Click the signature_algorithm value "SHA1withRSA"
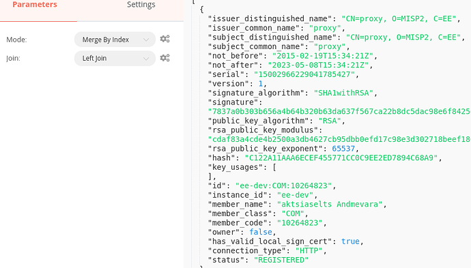The image size is (471, 268). pos(343,93)
